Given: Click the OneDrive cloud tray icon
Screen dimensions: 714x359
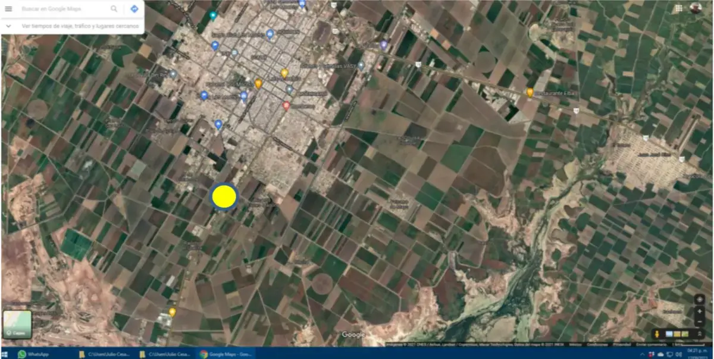Looking at the screenshot, I should point(660,354).
